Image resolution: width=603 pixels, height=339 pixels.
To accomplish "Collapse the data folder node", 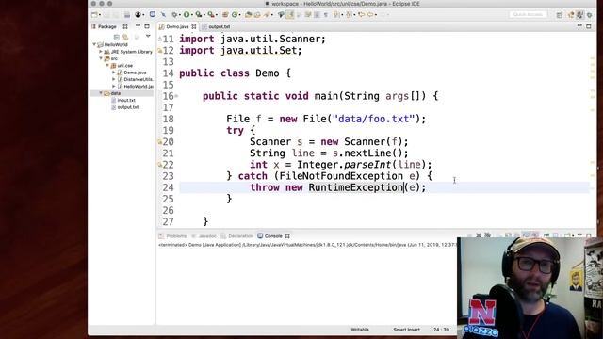I will [x=101, y=93].
